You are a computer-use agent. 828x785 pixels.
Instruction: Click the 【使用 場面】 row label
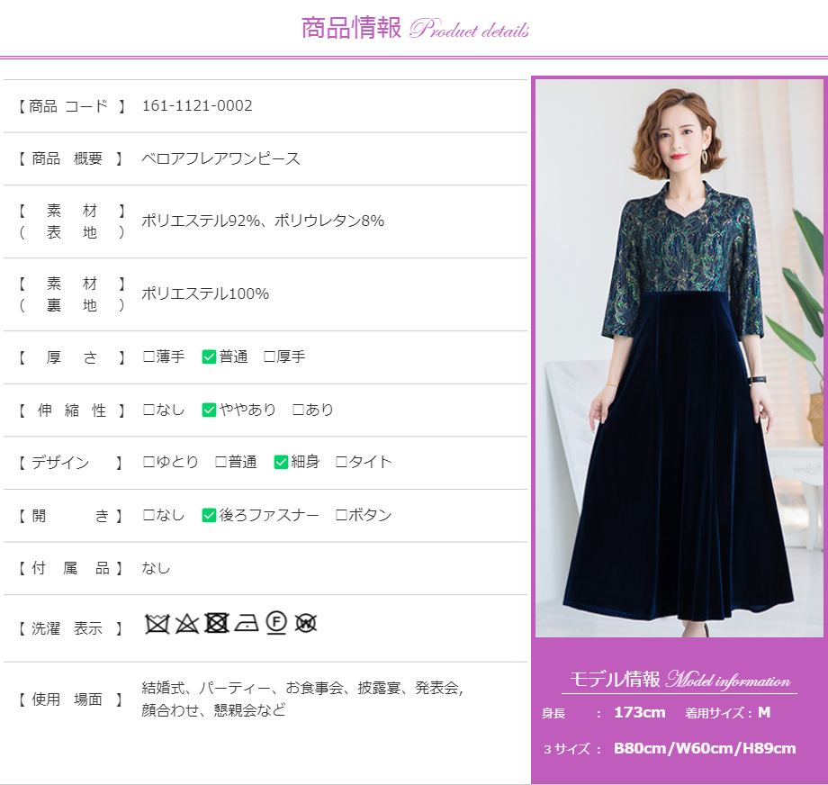click(71, 700)
